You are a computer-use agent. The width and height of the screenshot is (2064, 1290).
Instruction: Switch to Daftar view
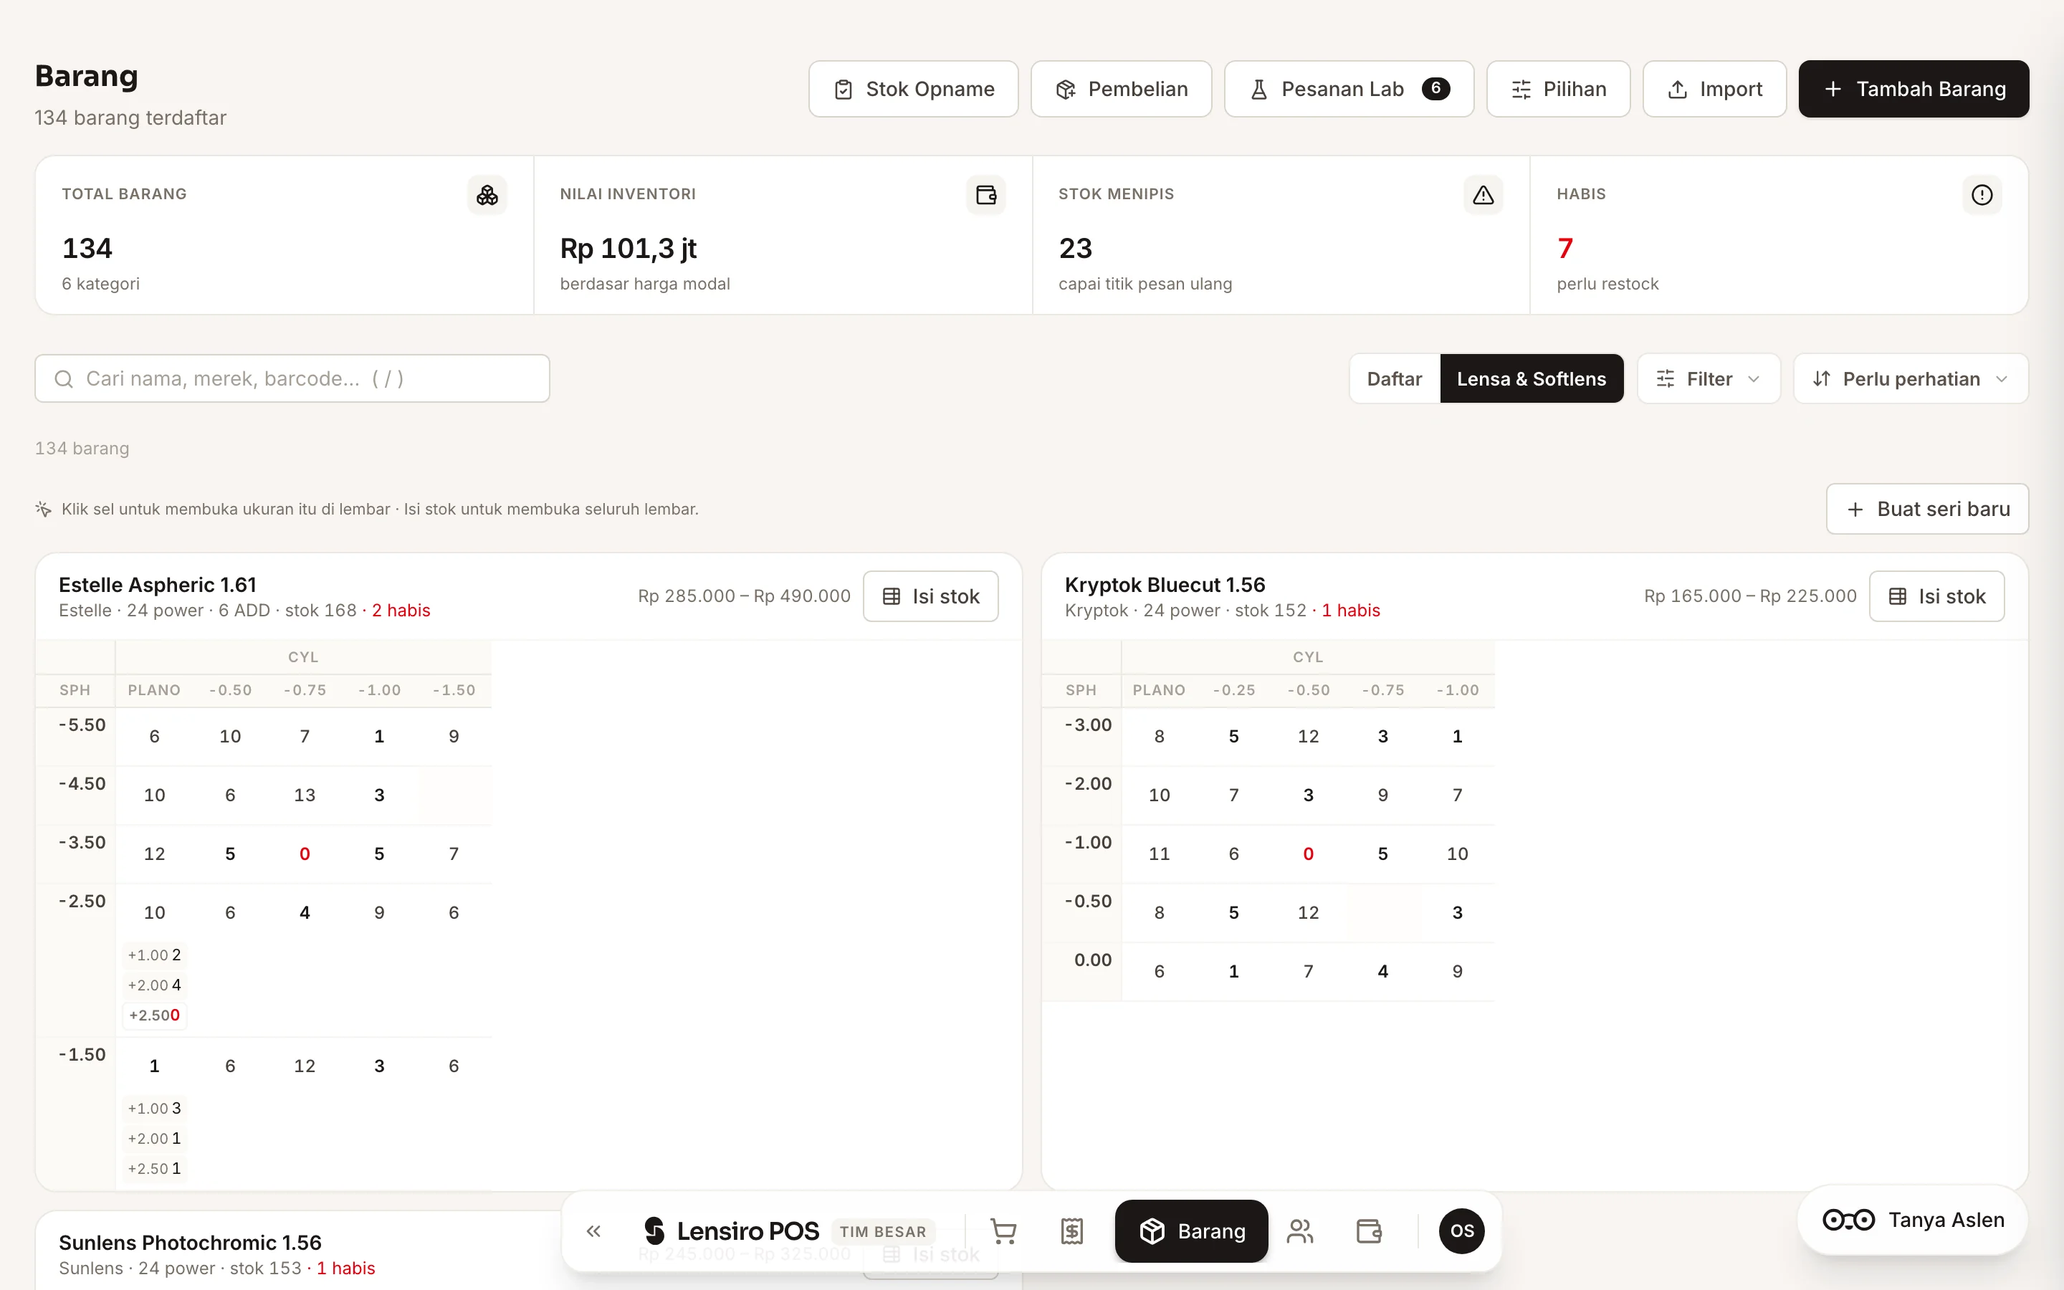(x=1395, y=379)
